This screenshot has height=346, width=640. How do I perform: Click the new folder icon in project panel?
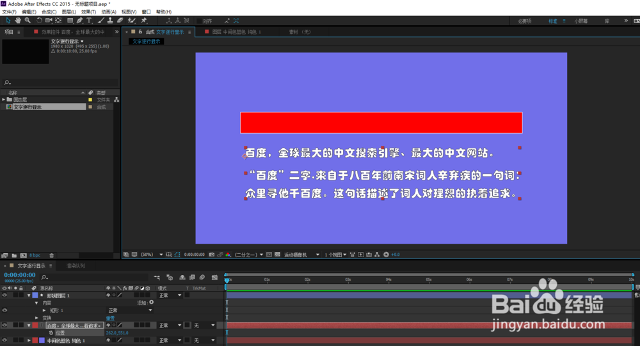pos(14,255)
